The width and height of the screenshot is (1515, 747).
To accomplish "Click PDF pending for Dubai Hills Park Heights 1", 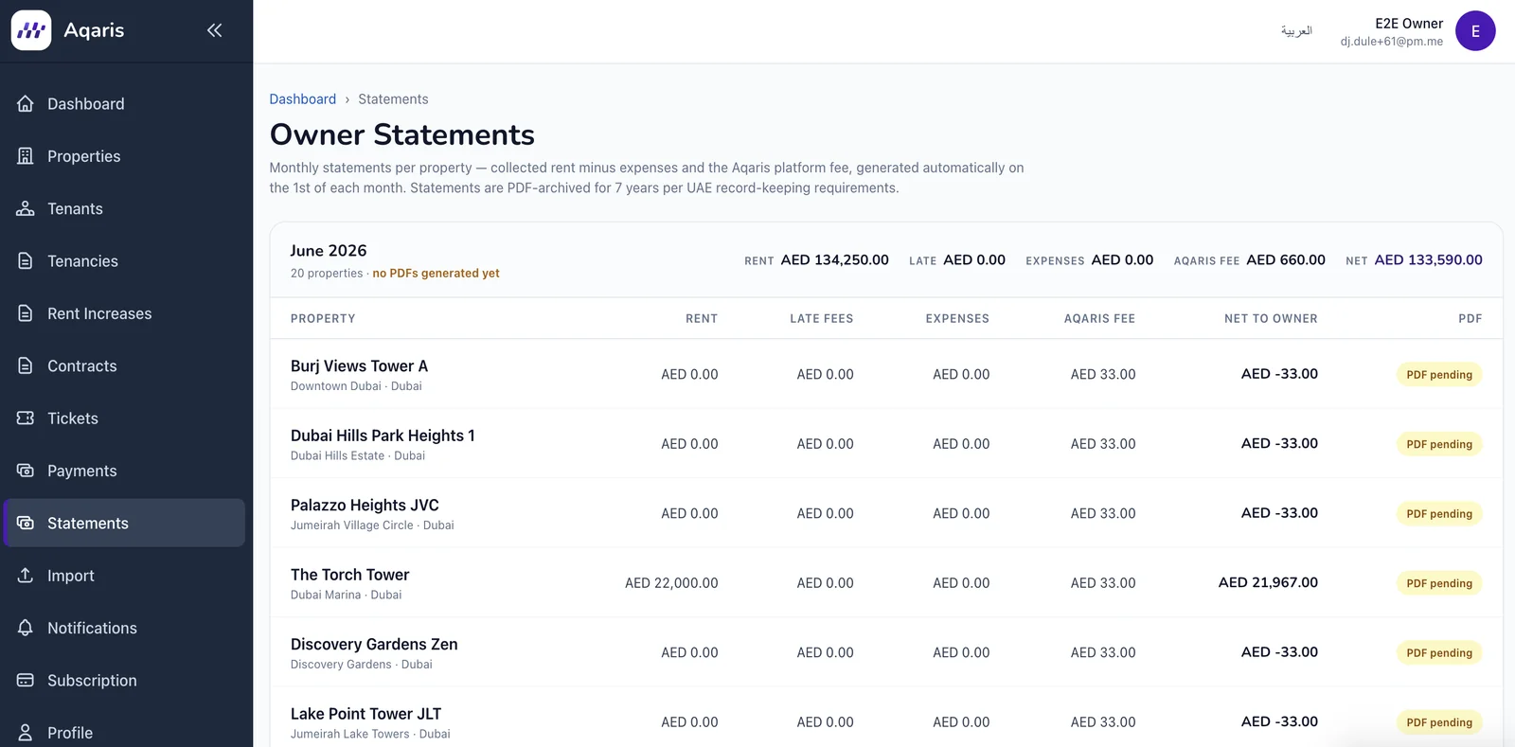I will click(1439, 444).
